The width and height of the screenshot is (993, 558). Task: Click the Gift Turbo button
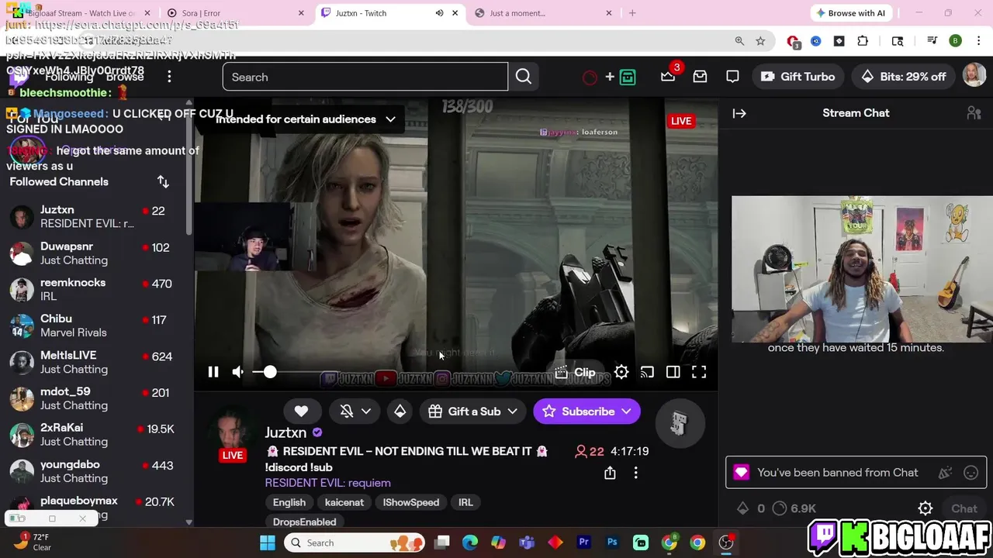click(x=798, y=77)
